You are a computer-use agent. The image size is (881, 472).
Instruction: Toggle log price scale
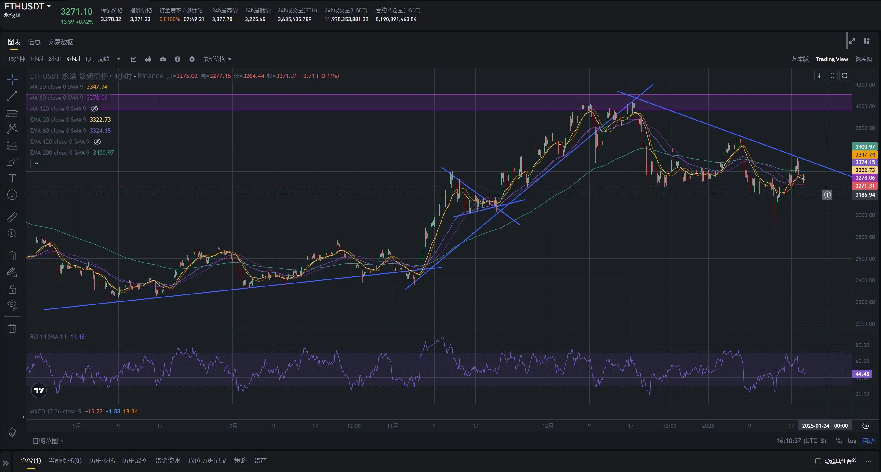point(852,441)
